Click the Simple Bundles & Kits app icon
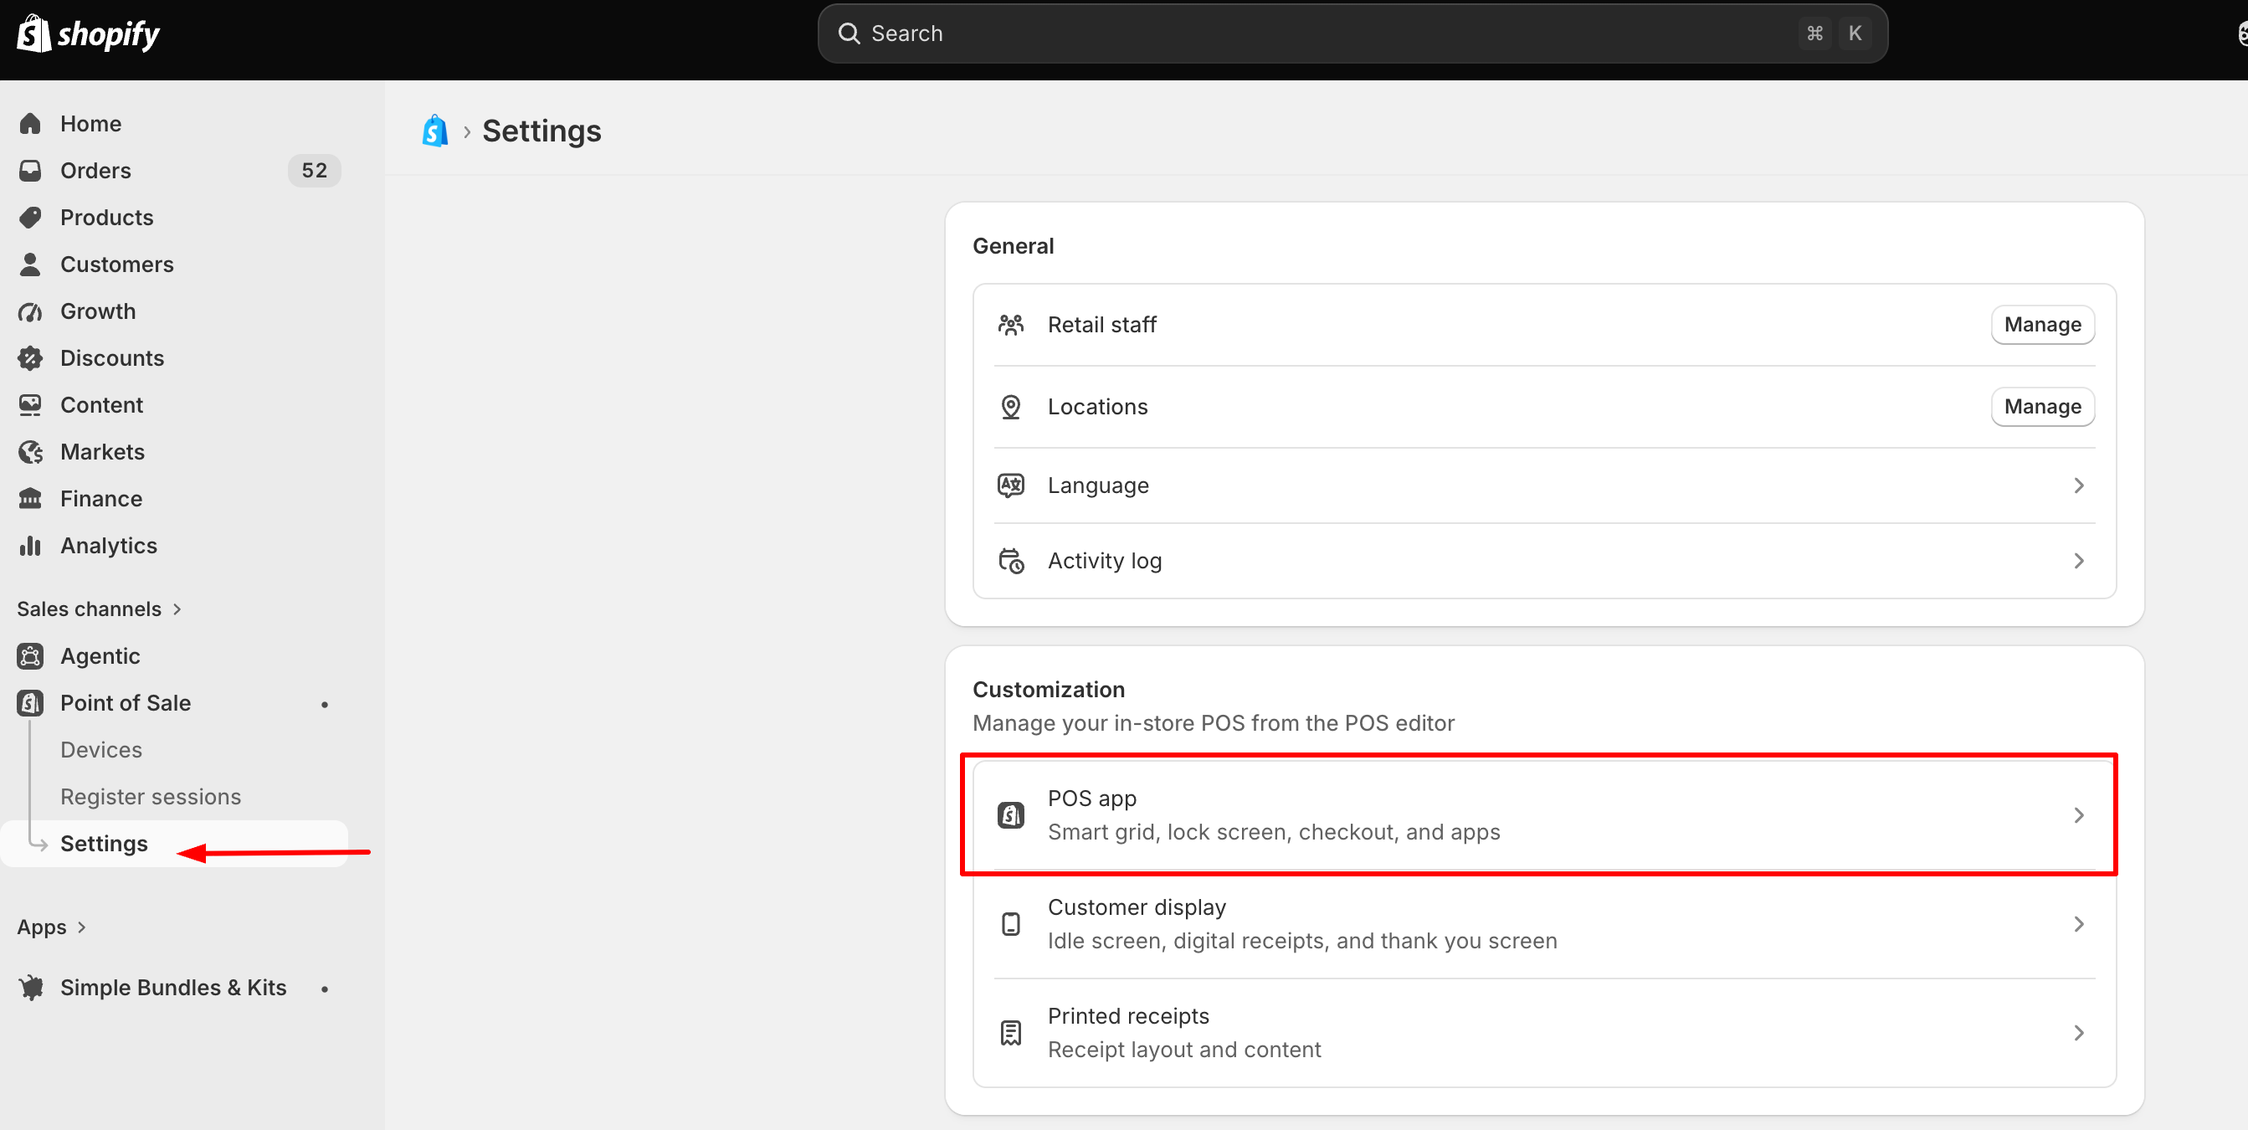Viewport: 2248px width, 1130px height. (30, 988)
